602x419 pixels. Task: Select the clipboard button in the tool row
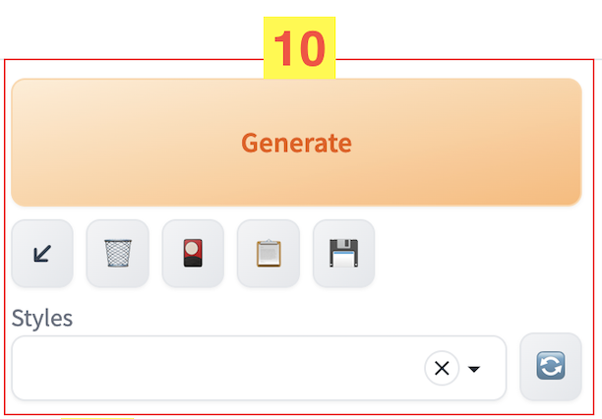click(x=269, y=254)
